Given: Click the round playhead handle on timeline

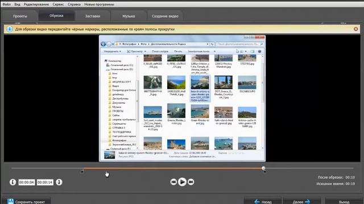Looking at the screenshot, I should (x=263, y=168).
